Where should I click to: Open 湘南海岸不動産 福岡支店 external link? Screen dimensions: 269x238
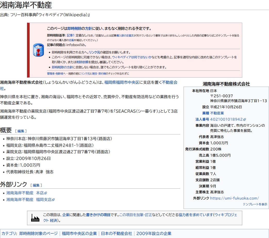tap(30, 200)
